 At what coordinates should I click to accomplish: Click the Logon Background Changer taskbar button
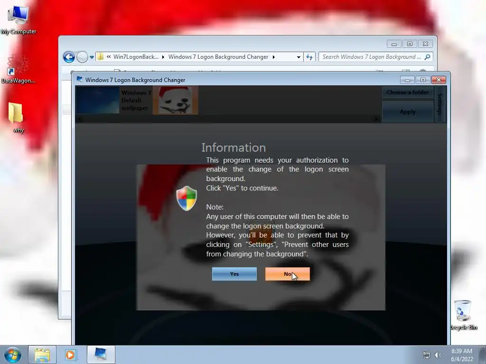[101, 355]
